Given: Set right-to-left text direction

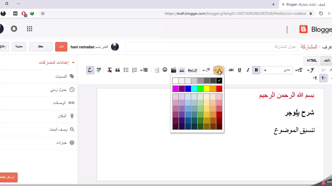Looking at the screenshot, I should coord(323,78).
